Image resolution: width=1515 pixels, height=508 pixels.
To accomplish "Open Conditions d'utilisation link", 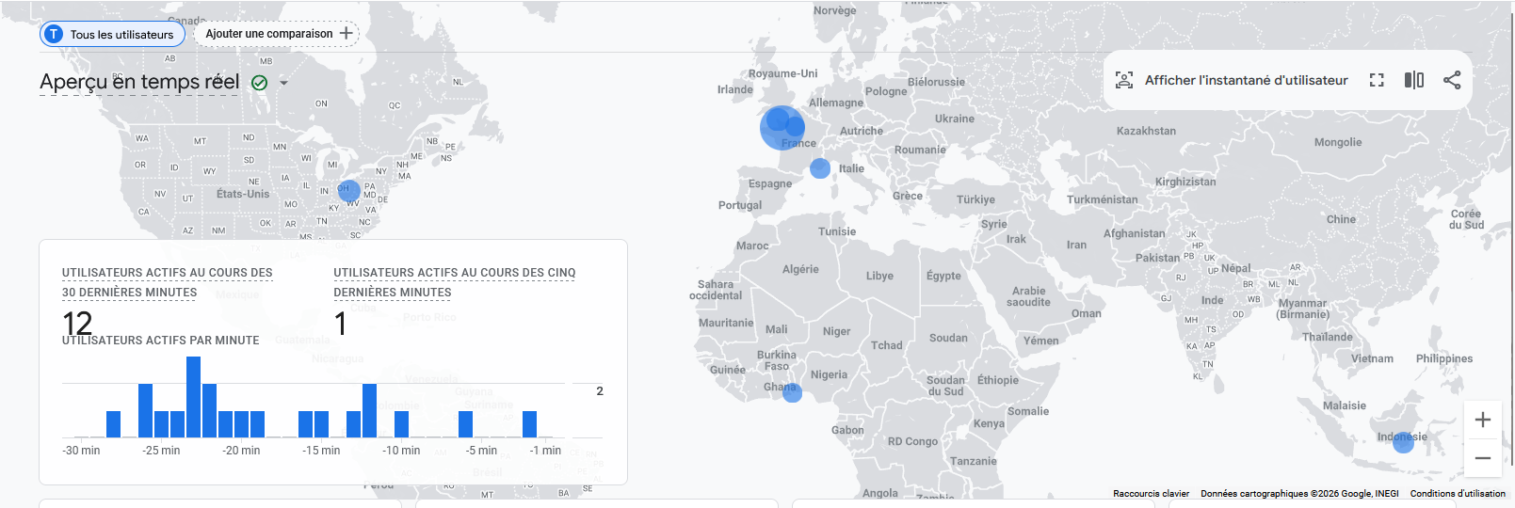I will click(x=1457, y=493).
